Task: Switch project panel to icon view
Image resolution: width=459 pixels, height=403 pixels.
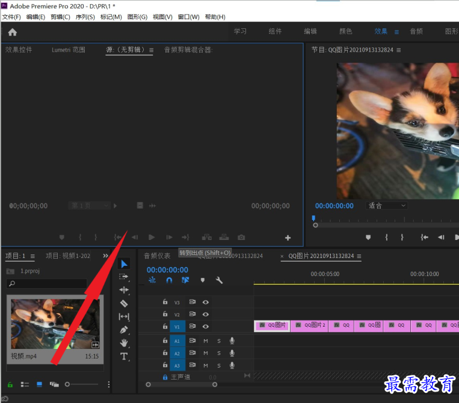Action: click(39, 384)
